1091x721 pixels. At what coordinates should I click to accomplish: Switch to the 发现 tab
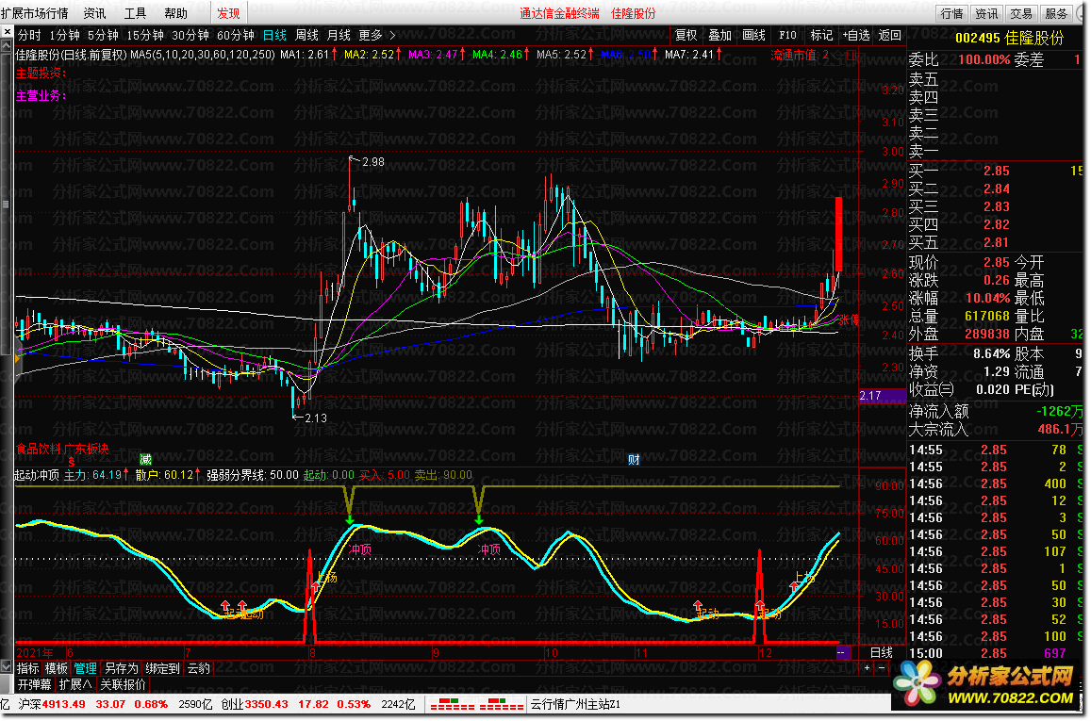228,13
